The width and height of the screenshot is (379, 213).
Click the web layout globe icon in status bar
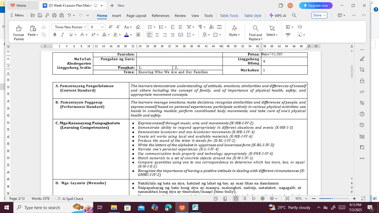coord(262,199)
